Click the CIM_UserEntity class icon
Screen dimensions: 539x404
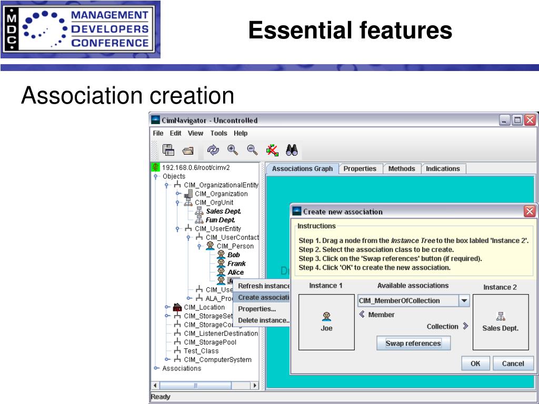(x=188, y=228)
